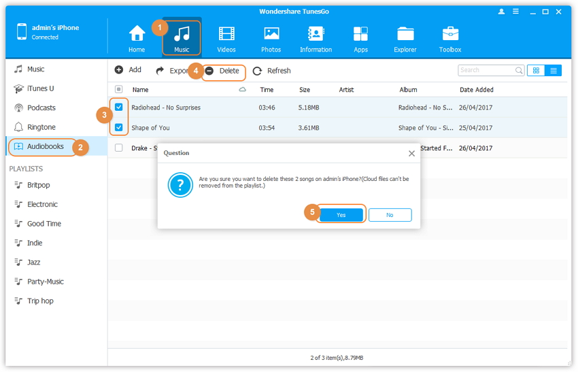The height and width of the screenshot is (372, 578).
Task: Uncheck Radiohead - No Surprises checkbox
Action: (x=119, y=107)
